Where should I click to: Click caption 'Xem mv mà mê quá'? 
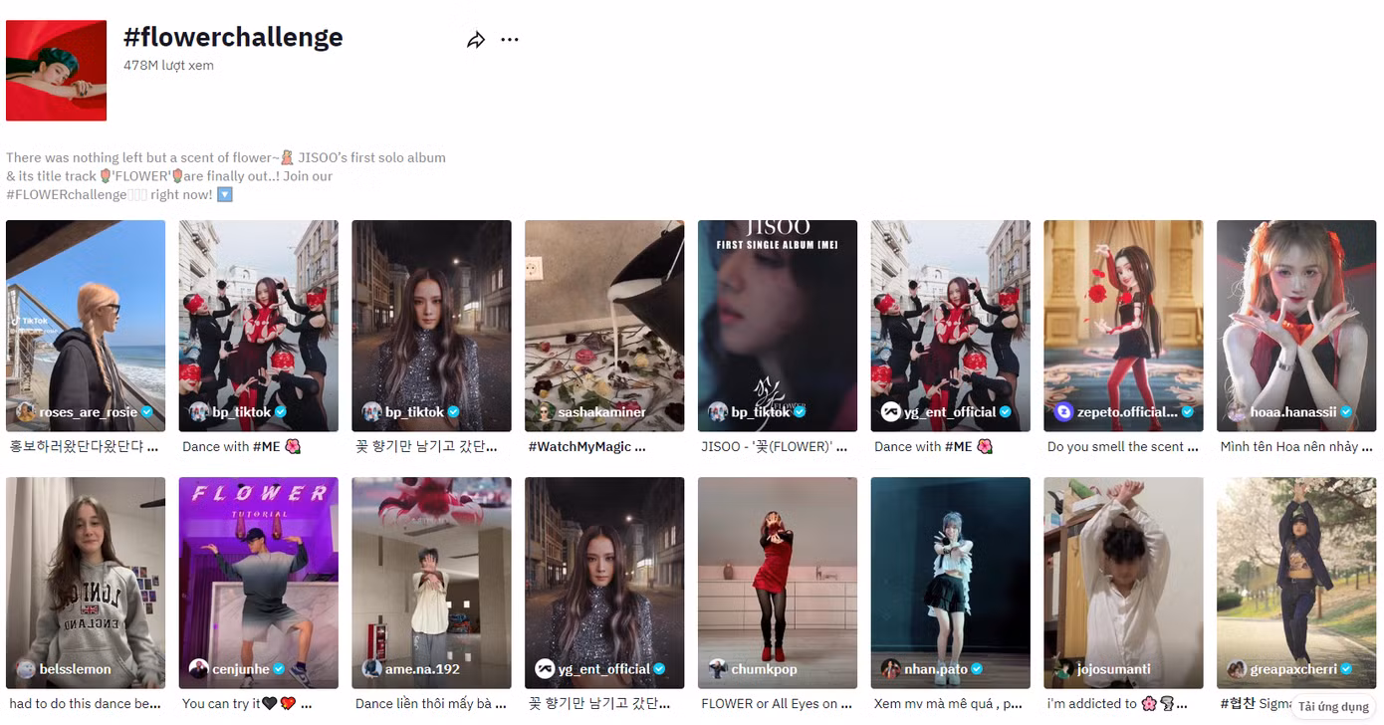coord(948,704)
